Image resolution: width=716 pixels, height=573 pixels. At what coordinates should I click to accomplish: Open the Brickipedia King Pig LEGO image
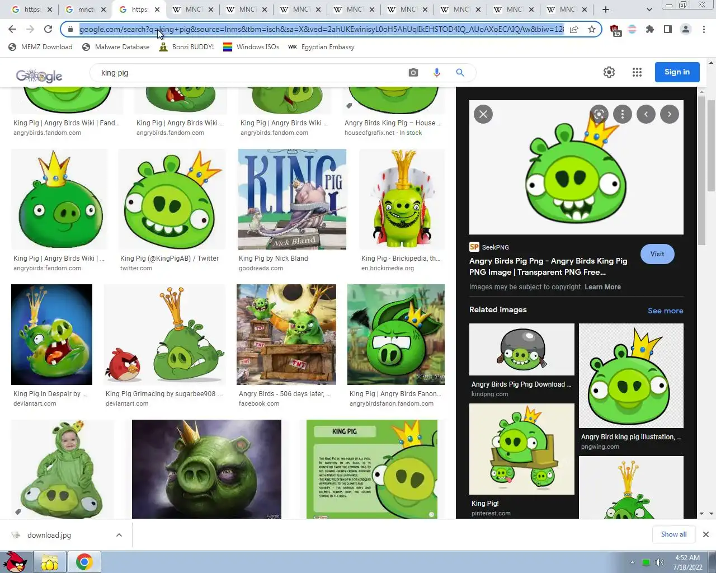point(402,199)
